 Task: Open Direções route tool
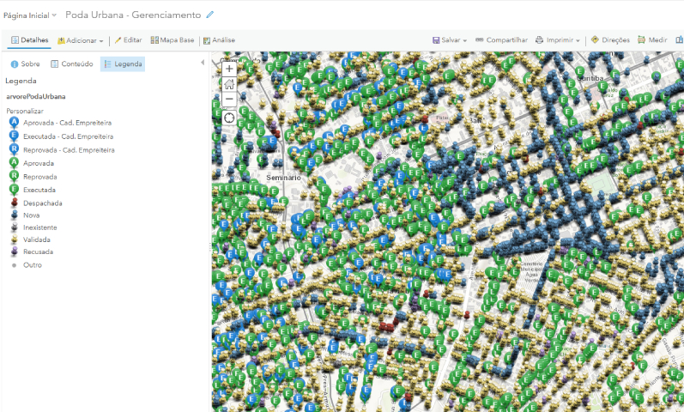tap(610, 40)
